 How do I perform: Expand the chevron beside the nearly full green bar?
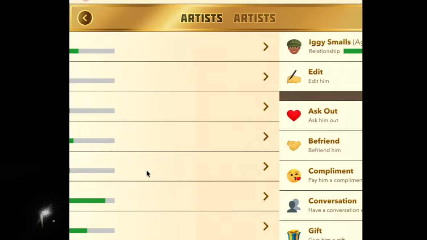pos(266,196)
